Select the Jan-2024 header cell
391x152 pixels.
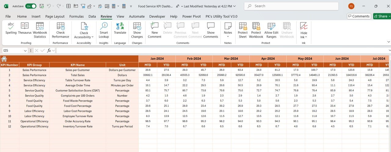[157, 59]
